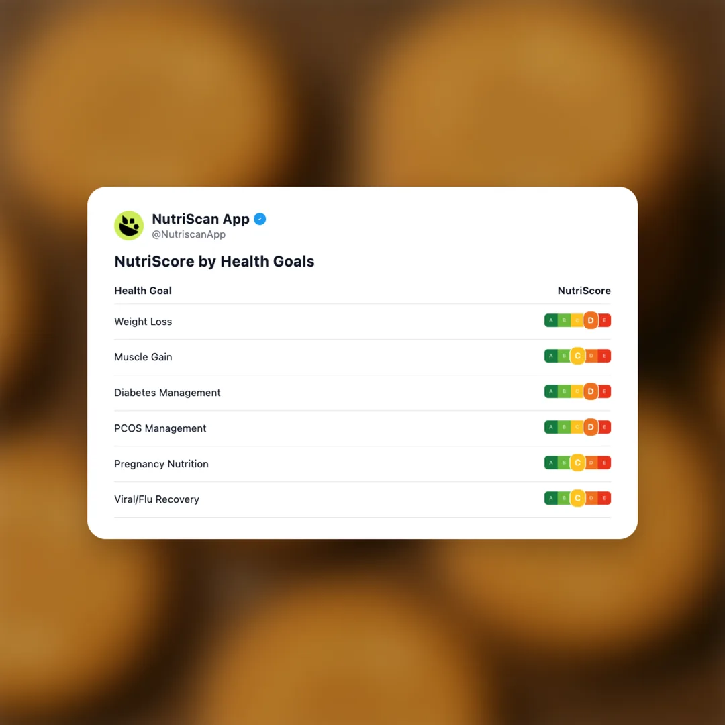
Task: Select the Pregnancy Nutrition row label
Action: click(x=161, y=464)
